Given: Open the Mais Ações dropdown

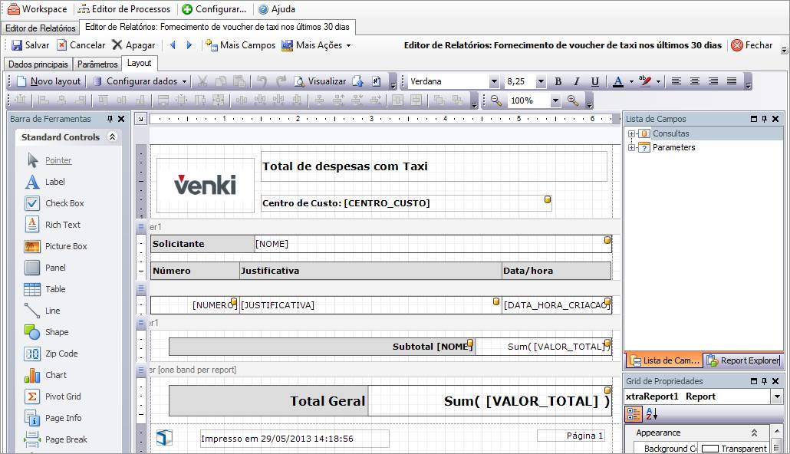Looking at the screenshot, I should pos(348,45).
